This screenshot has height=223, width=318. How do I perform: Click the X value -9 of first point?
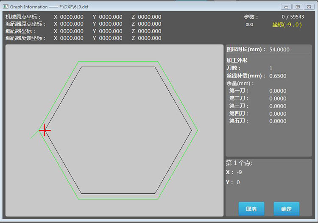[239, 172]
